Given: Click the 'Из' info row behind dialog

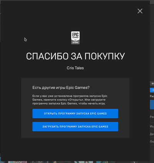Looking at the screenshot, I should pos(152,126).
